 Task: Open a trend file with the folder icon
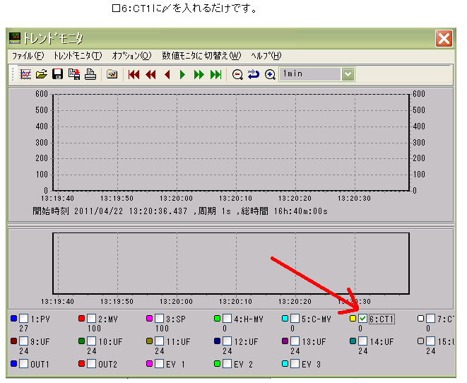42,74
